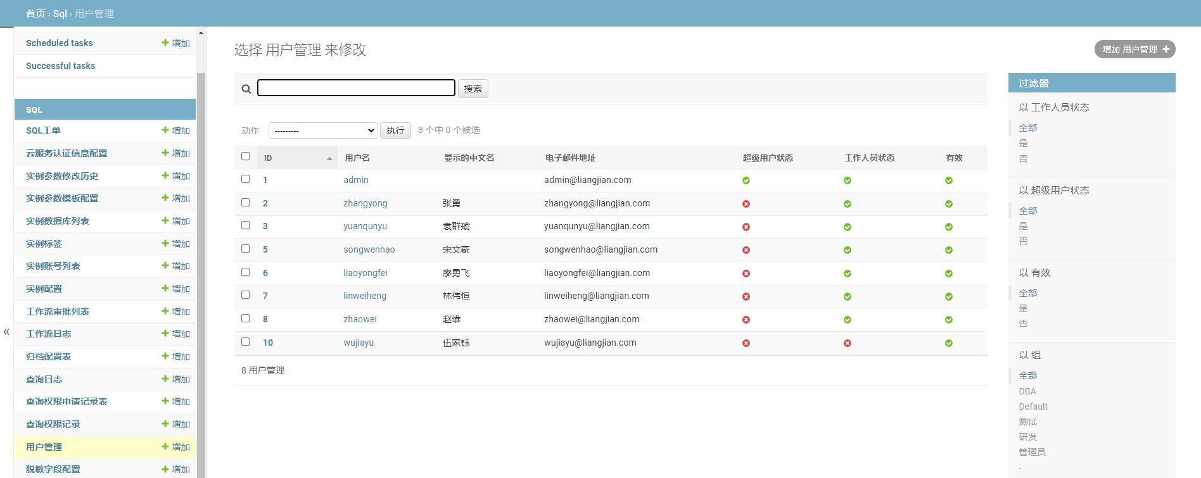Sort the table by the ID column arrow

pos(329,158)
